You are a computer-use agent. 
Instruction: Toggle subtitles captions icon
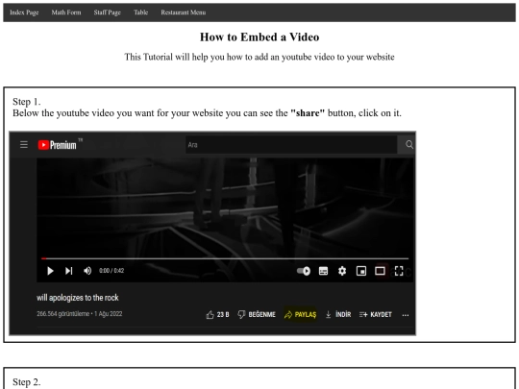pyautogui.click(x=323, y=271)
